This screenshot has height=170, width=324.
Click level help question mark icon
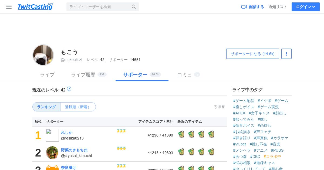69,89
